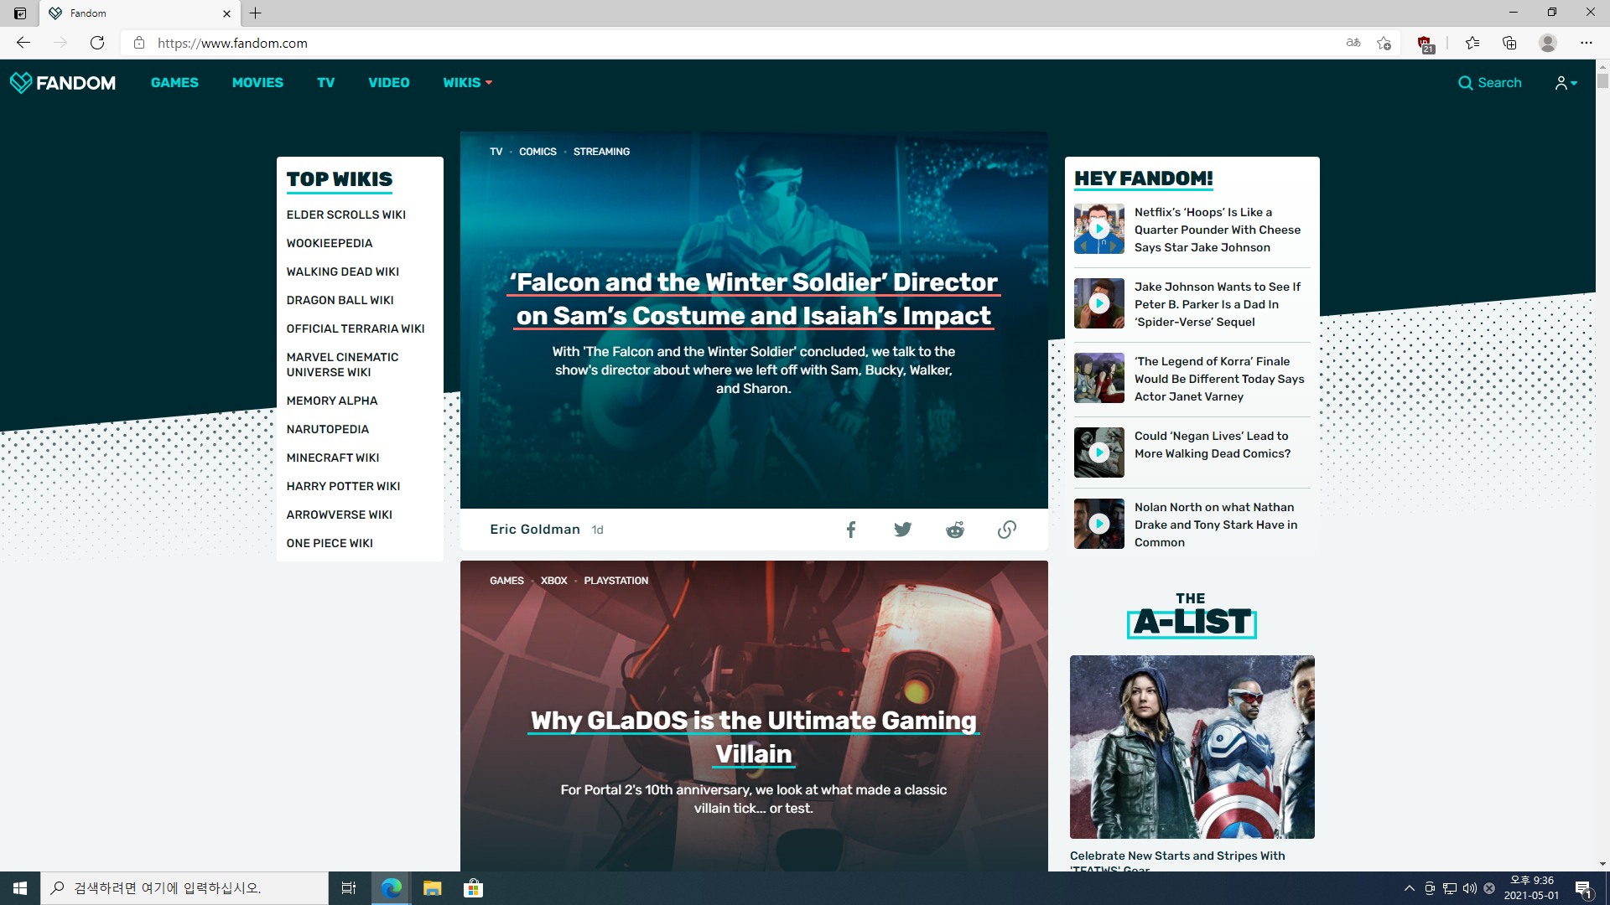Screen dimensions: 1610x905
Task: Open Official Terraria Wiki link
Action: tap(356, 328)
